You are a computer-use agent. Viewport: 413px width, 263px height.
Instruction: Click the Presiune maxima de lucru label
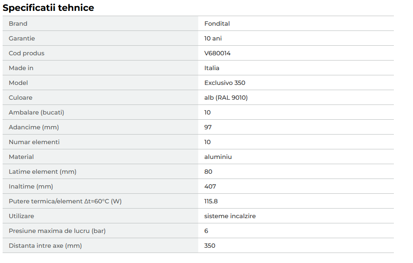pos(57,231)
